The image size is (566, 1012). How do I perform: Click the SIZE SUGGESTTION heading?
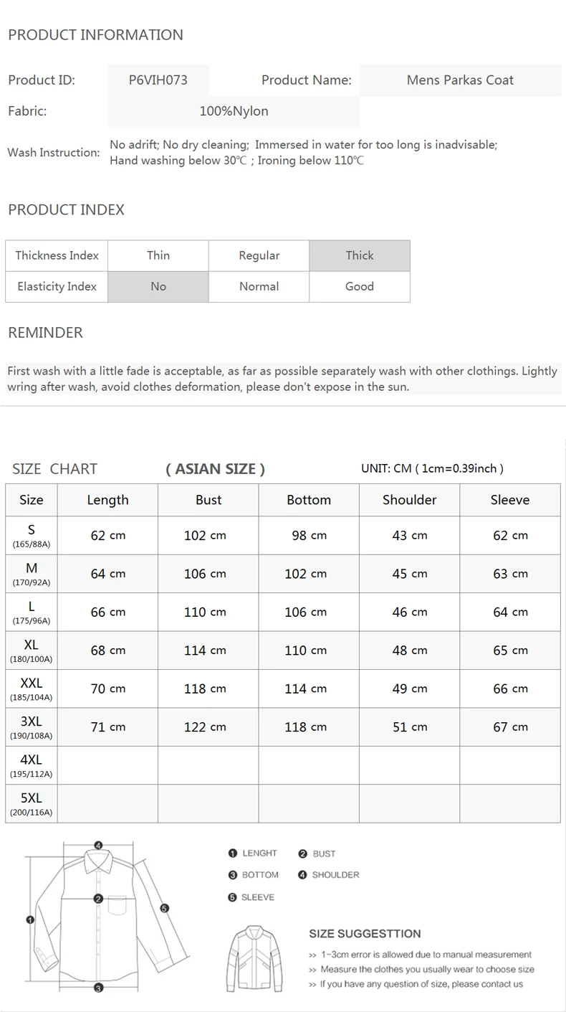point(365,934)
